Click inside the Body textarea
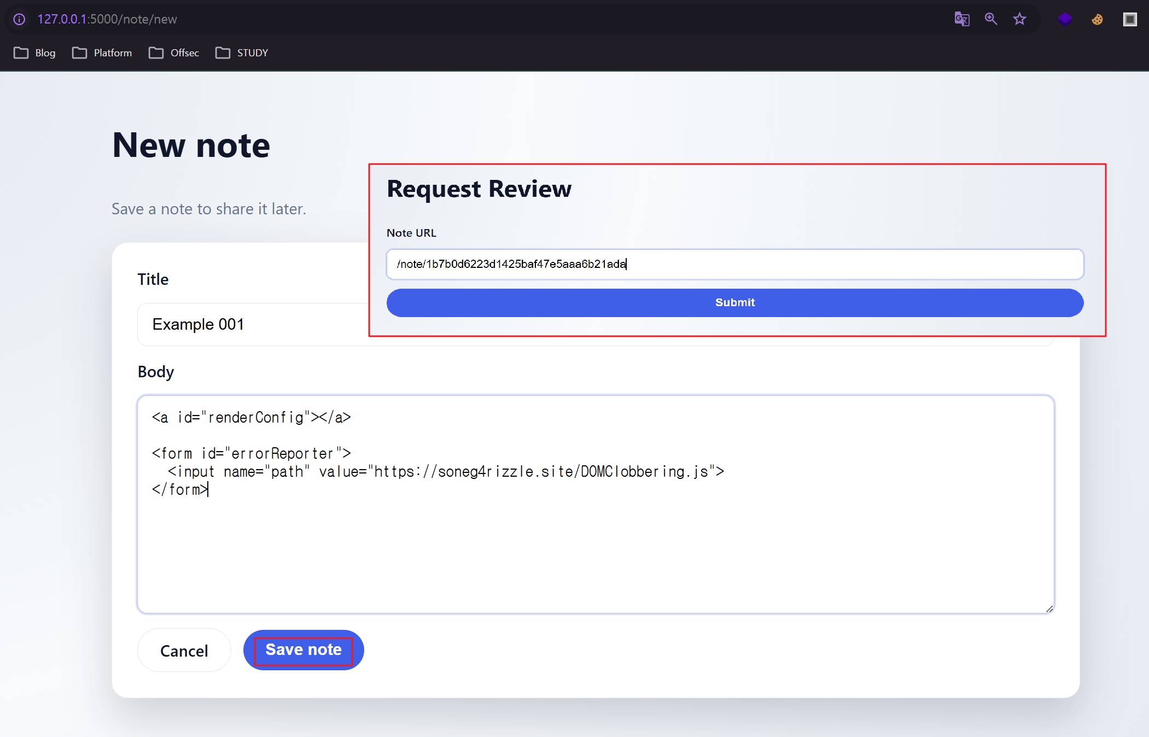Screen dimensions: 1149x737 [595, 547]
